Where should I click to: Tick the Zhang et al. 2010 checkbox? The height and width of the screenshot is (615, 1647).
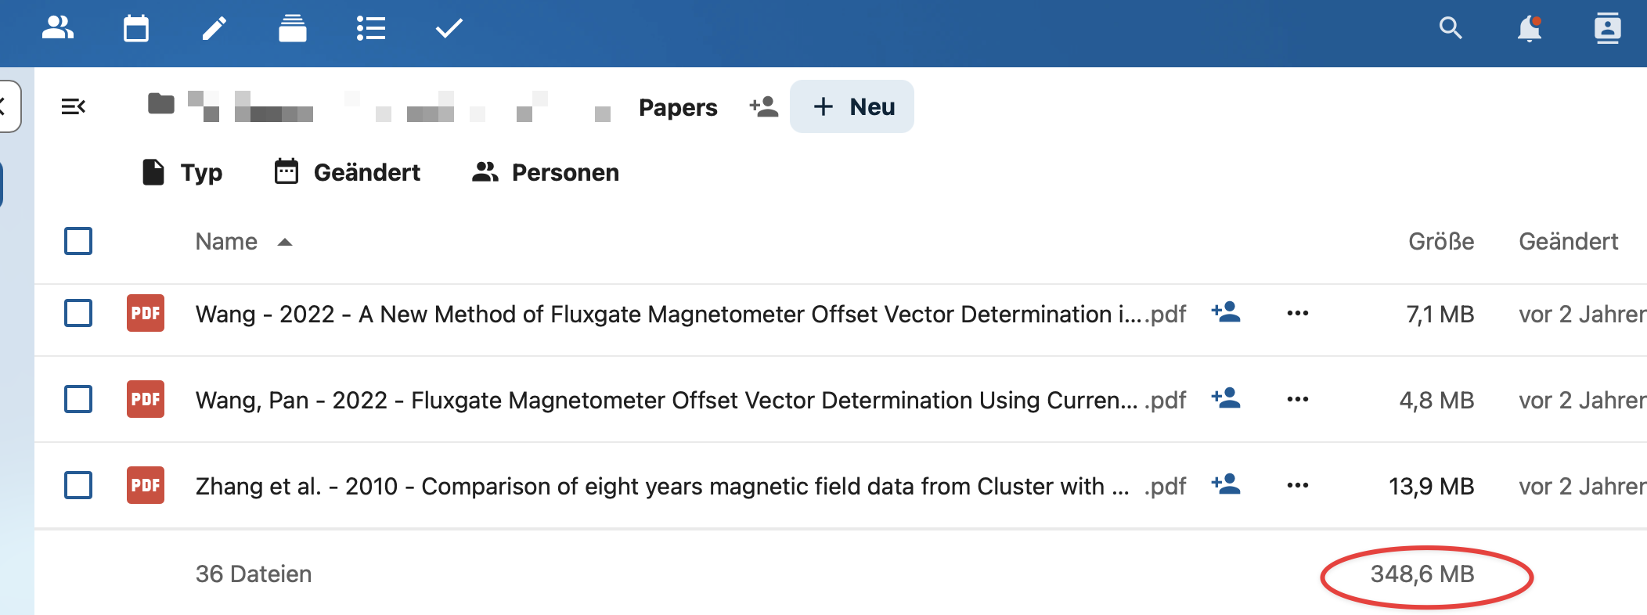pyautogui.click(x=78, y=485)
